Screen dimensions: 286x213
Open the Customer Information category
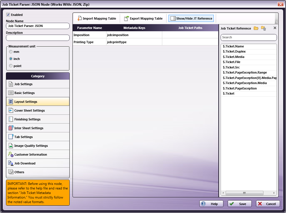pyautogui.click(x=38, y=154)
